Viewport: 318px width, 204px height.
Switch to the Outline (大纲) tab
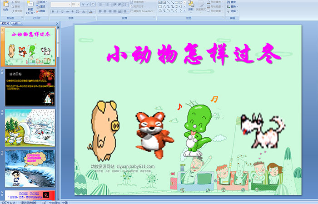pos(15,23)
